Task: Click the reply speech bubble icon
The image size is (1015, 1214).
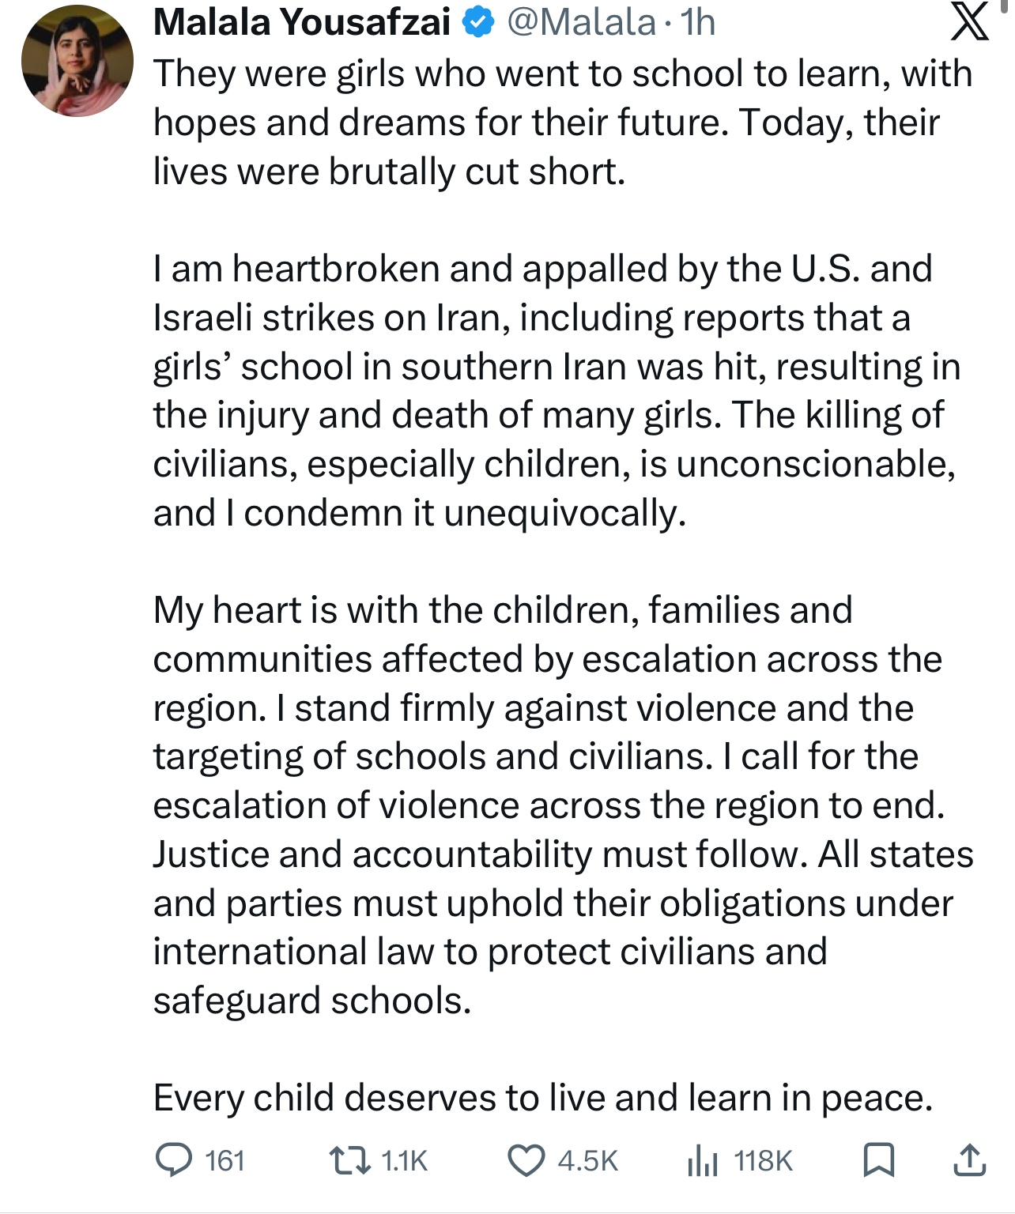Action: 173,1159
